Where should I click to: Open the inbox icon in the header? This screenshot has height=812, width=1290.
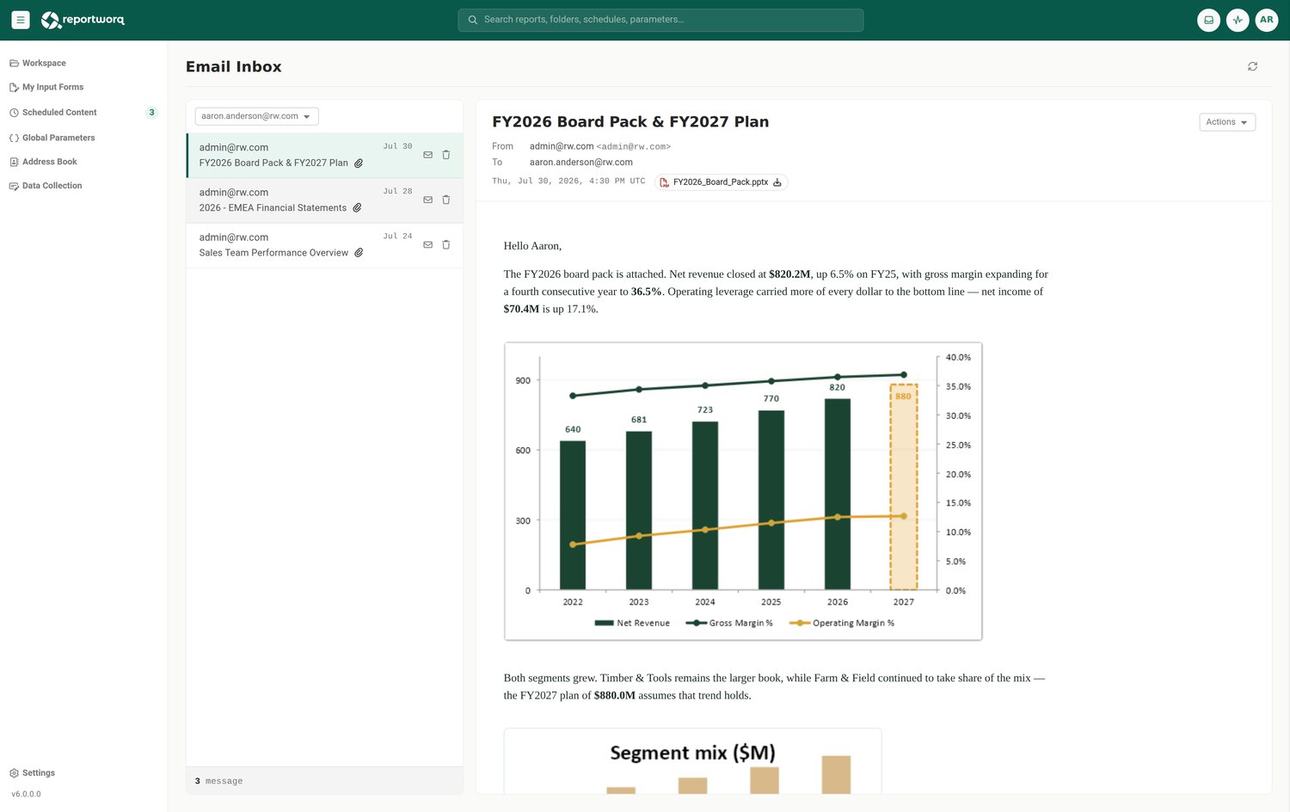click(x=1208, y=20)
